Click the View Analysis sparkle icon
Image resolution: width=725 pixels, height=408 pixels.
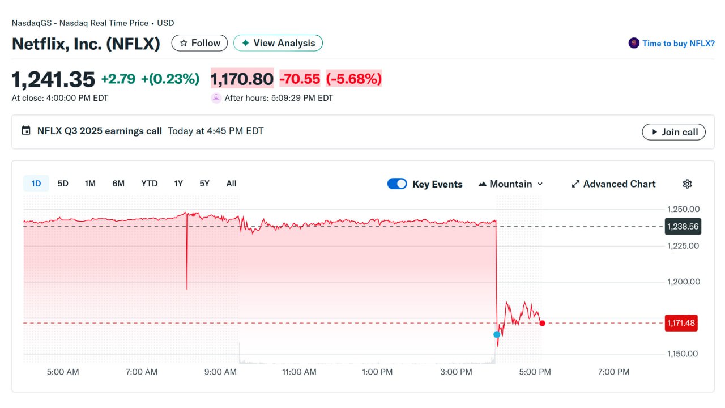(x=245, y=43)
